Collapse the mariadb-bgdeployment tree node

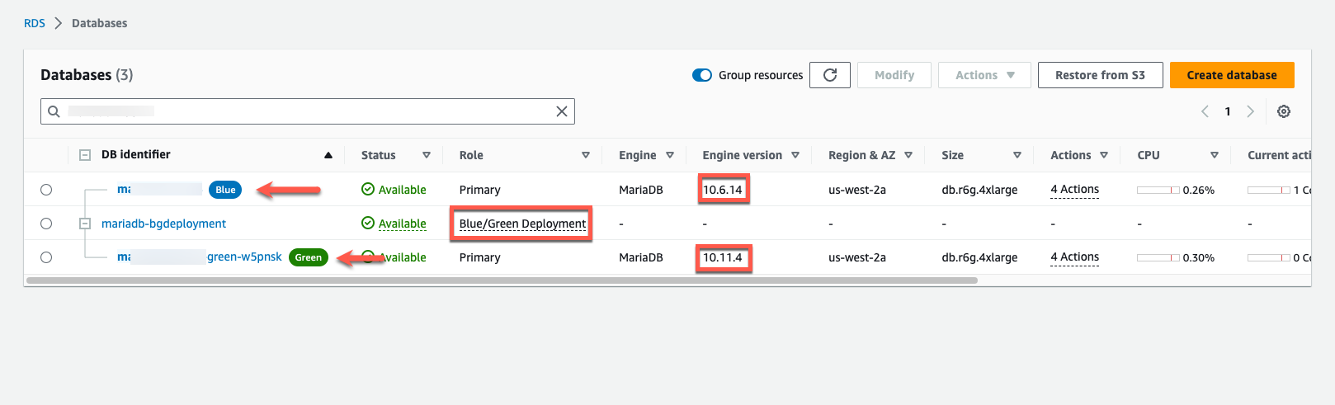click(85, 224)
